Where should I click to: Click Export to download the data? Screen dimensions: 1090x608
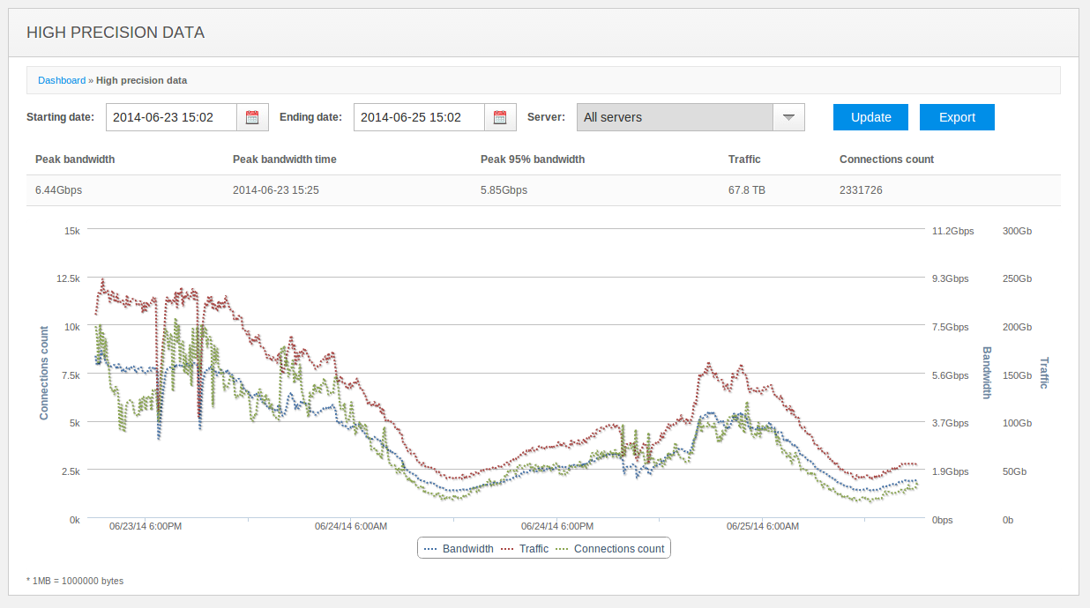tap(957, 116)
